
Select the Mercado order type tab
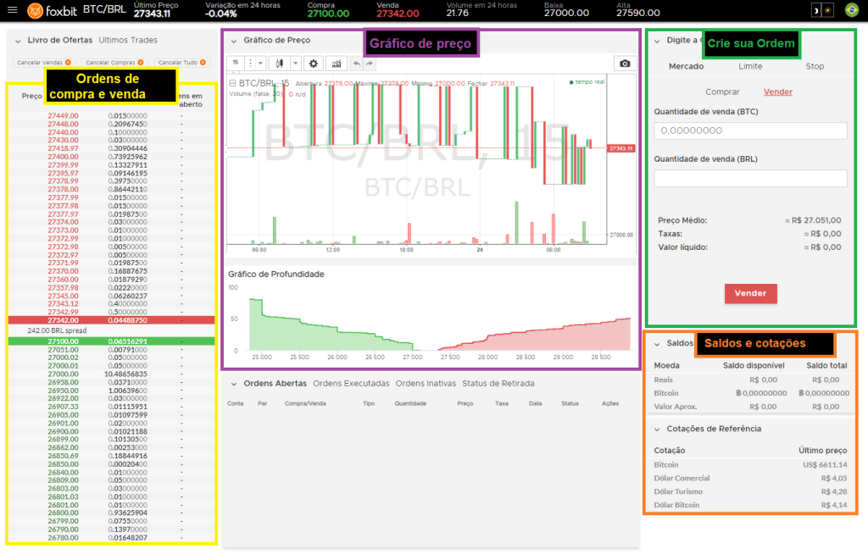click(686, 66)
